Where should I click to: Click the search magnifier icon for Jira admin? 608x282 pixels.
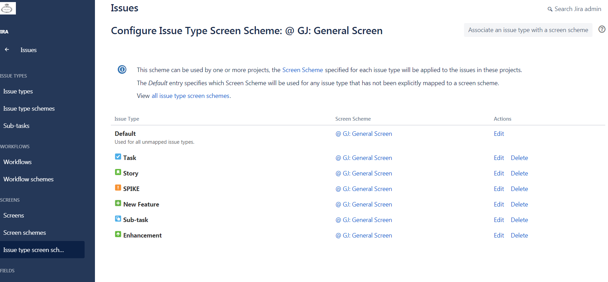pyautogui.click(x=550, y=9)
